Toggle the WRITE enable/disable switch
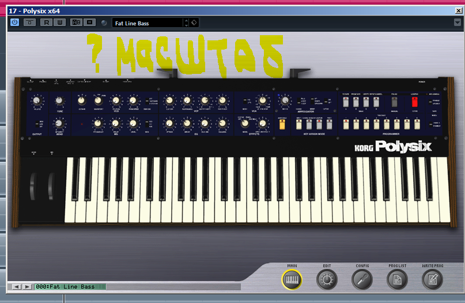The width and height of the screenshot is (465, 303). [430, 125]
